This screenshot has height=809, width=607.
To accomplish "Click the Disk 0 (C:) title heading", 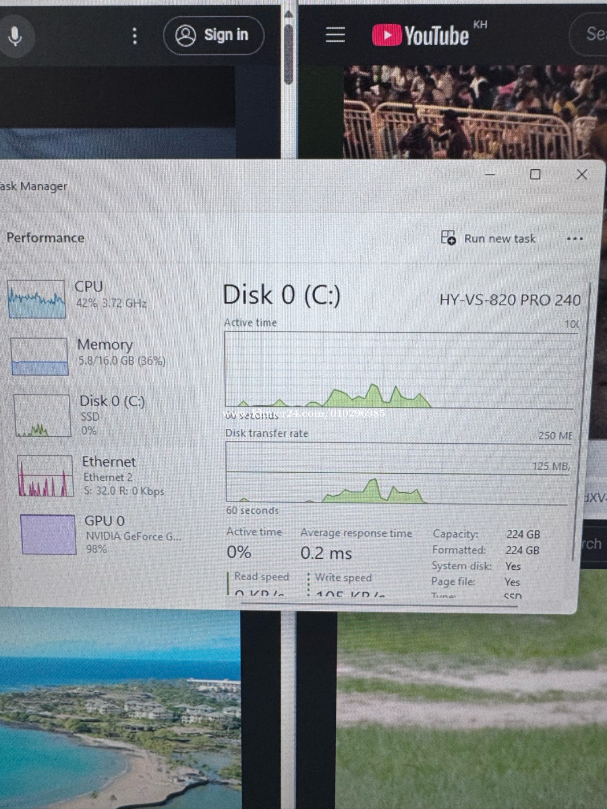I will pos(282,295).
